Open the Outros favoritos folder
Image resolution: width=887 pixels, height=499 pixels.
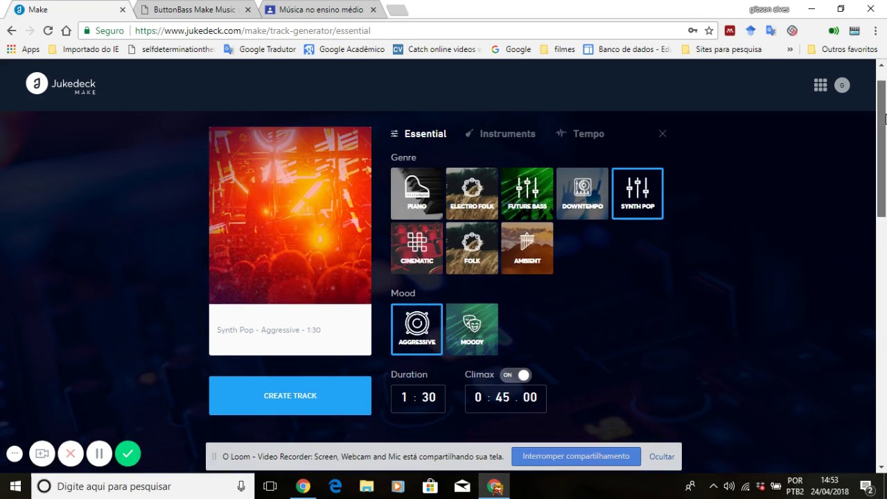coord(843,49)
